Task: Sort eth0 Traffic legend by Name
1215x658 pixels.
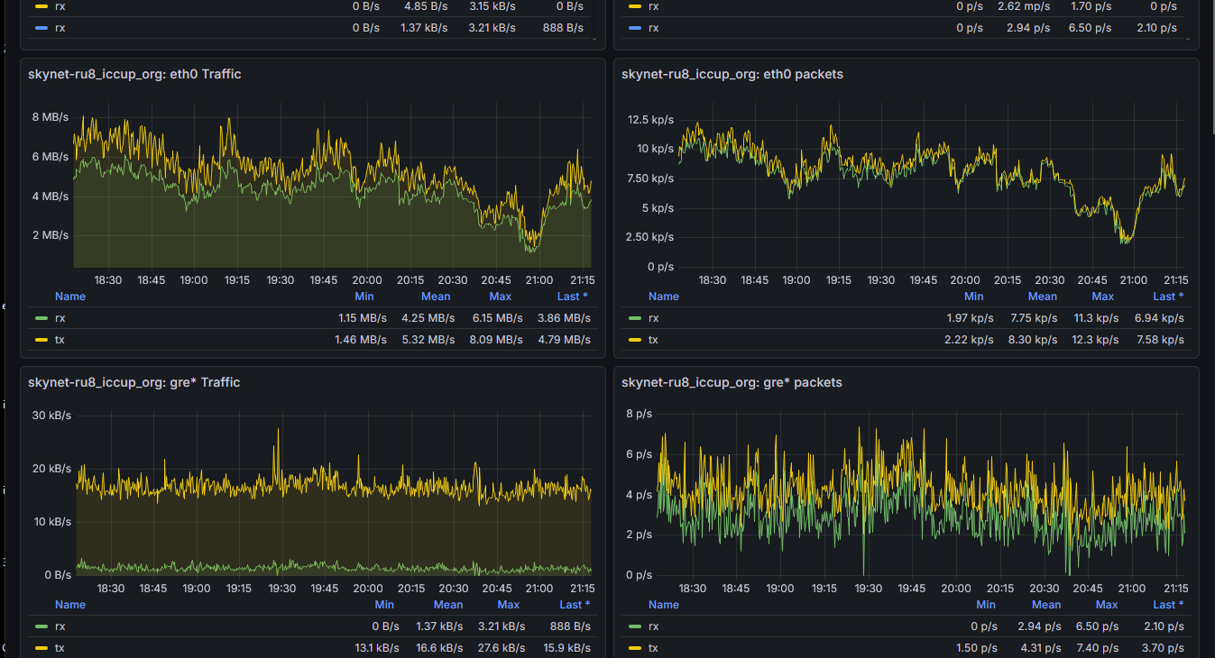Action: pos(70,297)
